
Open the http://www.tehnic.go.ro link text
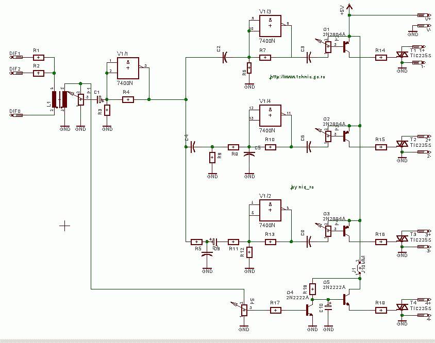(x=296, y=77)
